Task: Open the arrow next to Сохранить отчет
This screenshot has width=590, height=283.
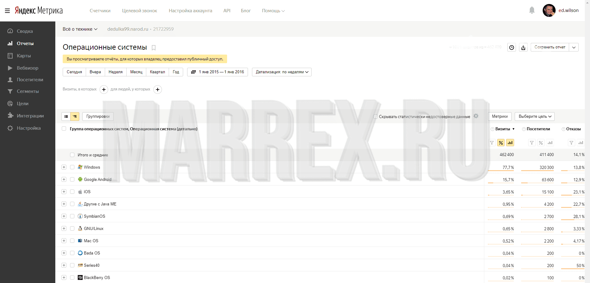Action: [x=574, y=47]
